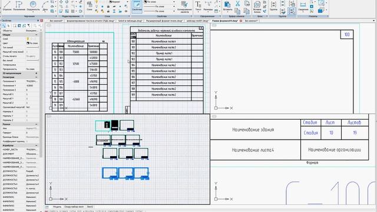The height and width of the screenshot is (212, 377).
Task: Click the filter funnel icon in Свойства panel
Action: pos(29,25)
